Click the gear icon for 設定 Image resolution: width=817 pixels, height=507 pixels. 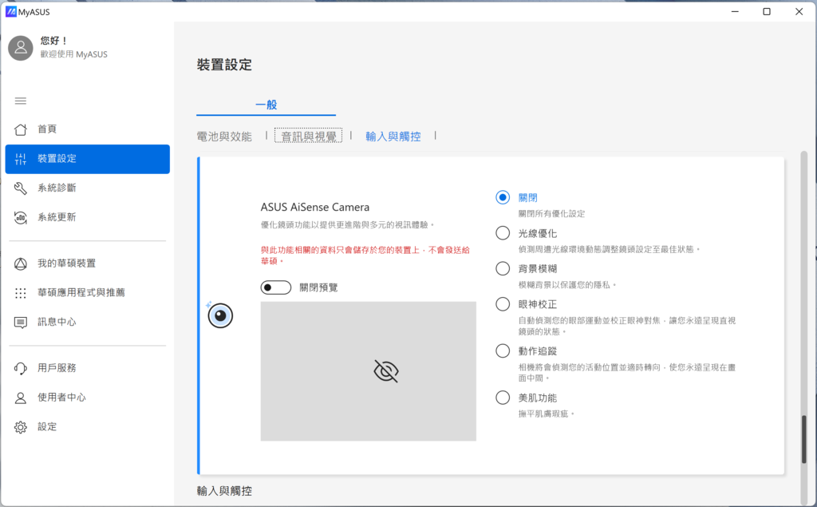[x=20, y=426]
